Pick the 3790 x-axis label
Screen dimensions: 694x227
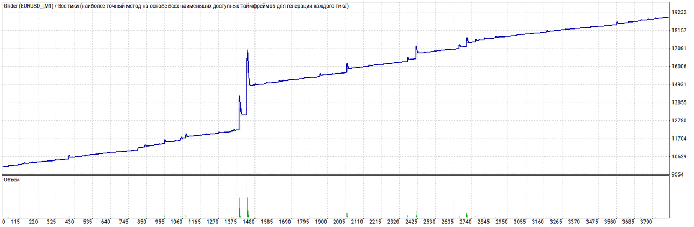tap(646, 221)
